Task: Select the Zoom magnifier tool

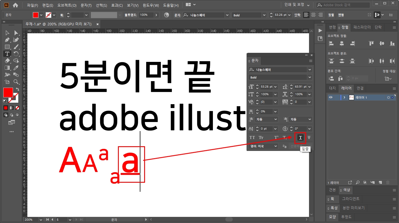Action: pyautogui.click(x=16, y=82)
